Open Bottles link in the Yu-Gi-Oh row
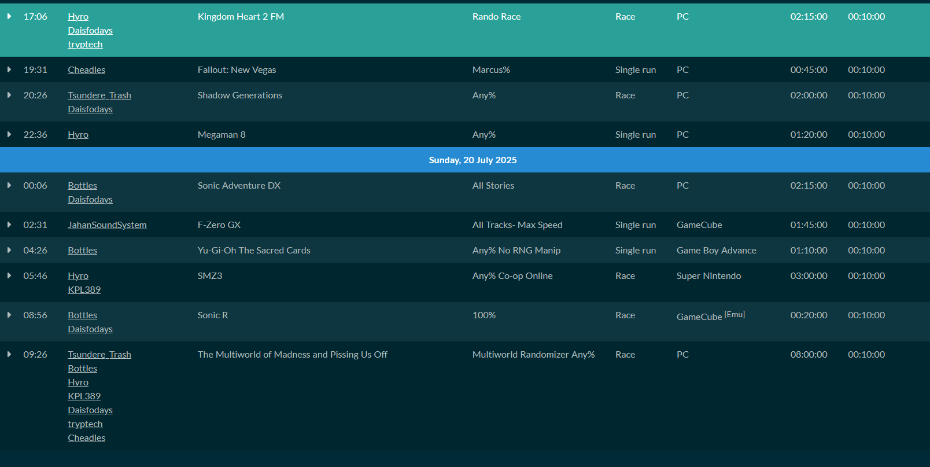The height and width of the screenshot is (467, 930). [x=82, y=251]
